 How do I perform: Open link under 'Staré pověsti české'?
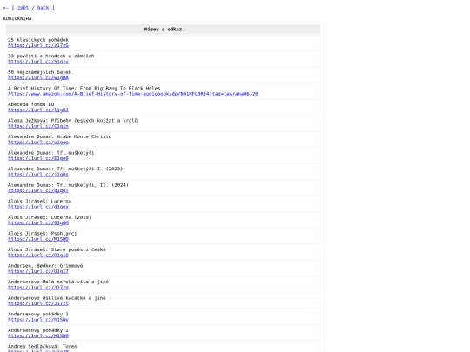[38, 256]
